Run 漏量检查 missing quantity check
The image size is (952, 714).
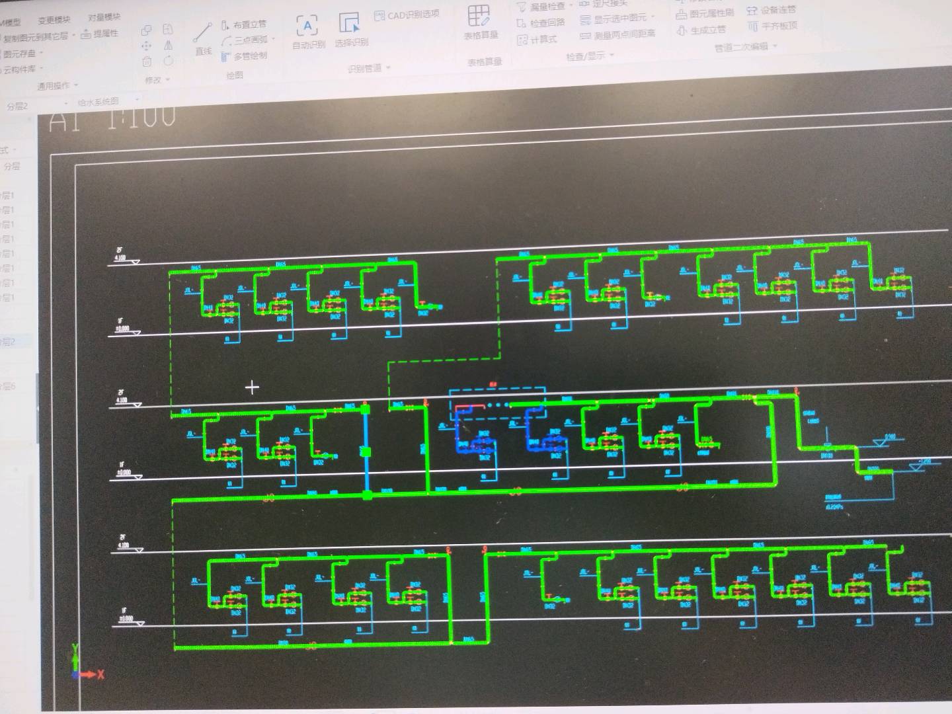coord(542,7)
